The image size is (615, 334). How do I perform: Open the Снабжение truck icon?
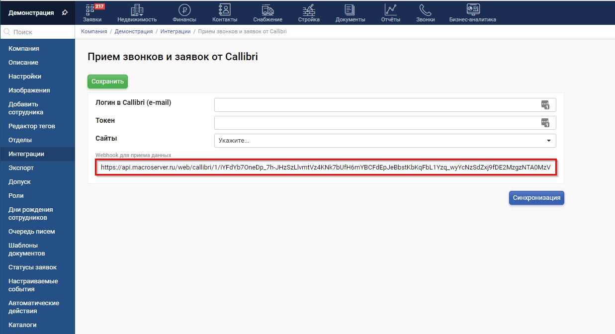pyautogui.click(x=267, y=10)
